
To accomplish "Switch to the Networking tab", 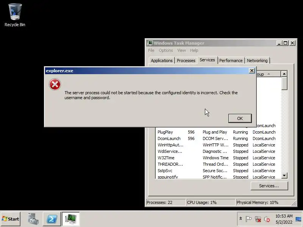I will coord(257,61).
